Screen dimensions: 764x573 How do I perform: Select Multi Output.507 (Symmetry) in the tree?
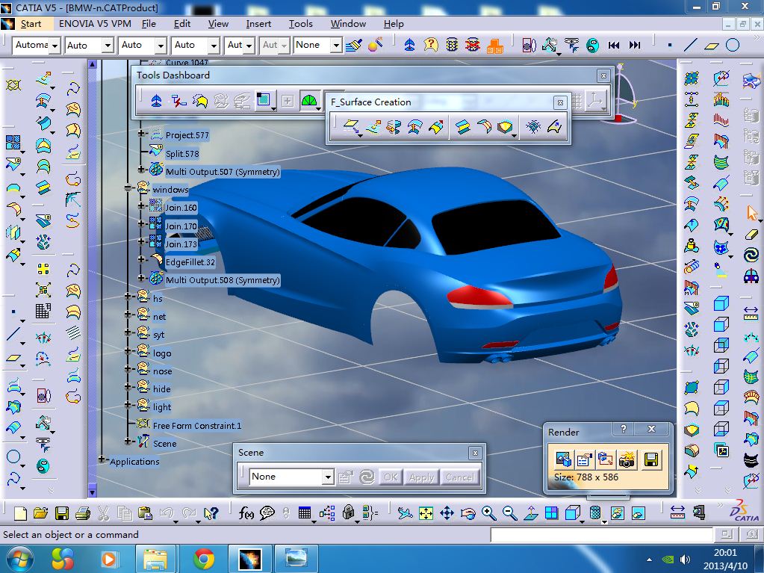pos(223,172)
